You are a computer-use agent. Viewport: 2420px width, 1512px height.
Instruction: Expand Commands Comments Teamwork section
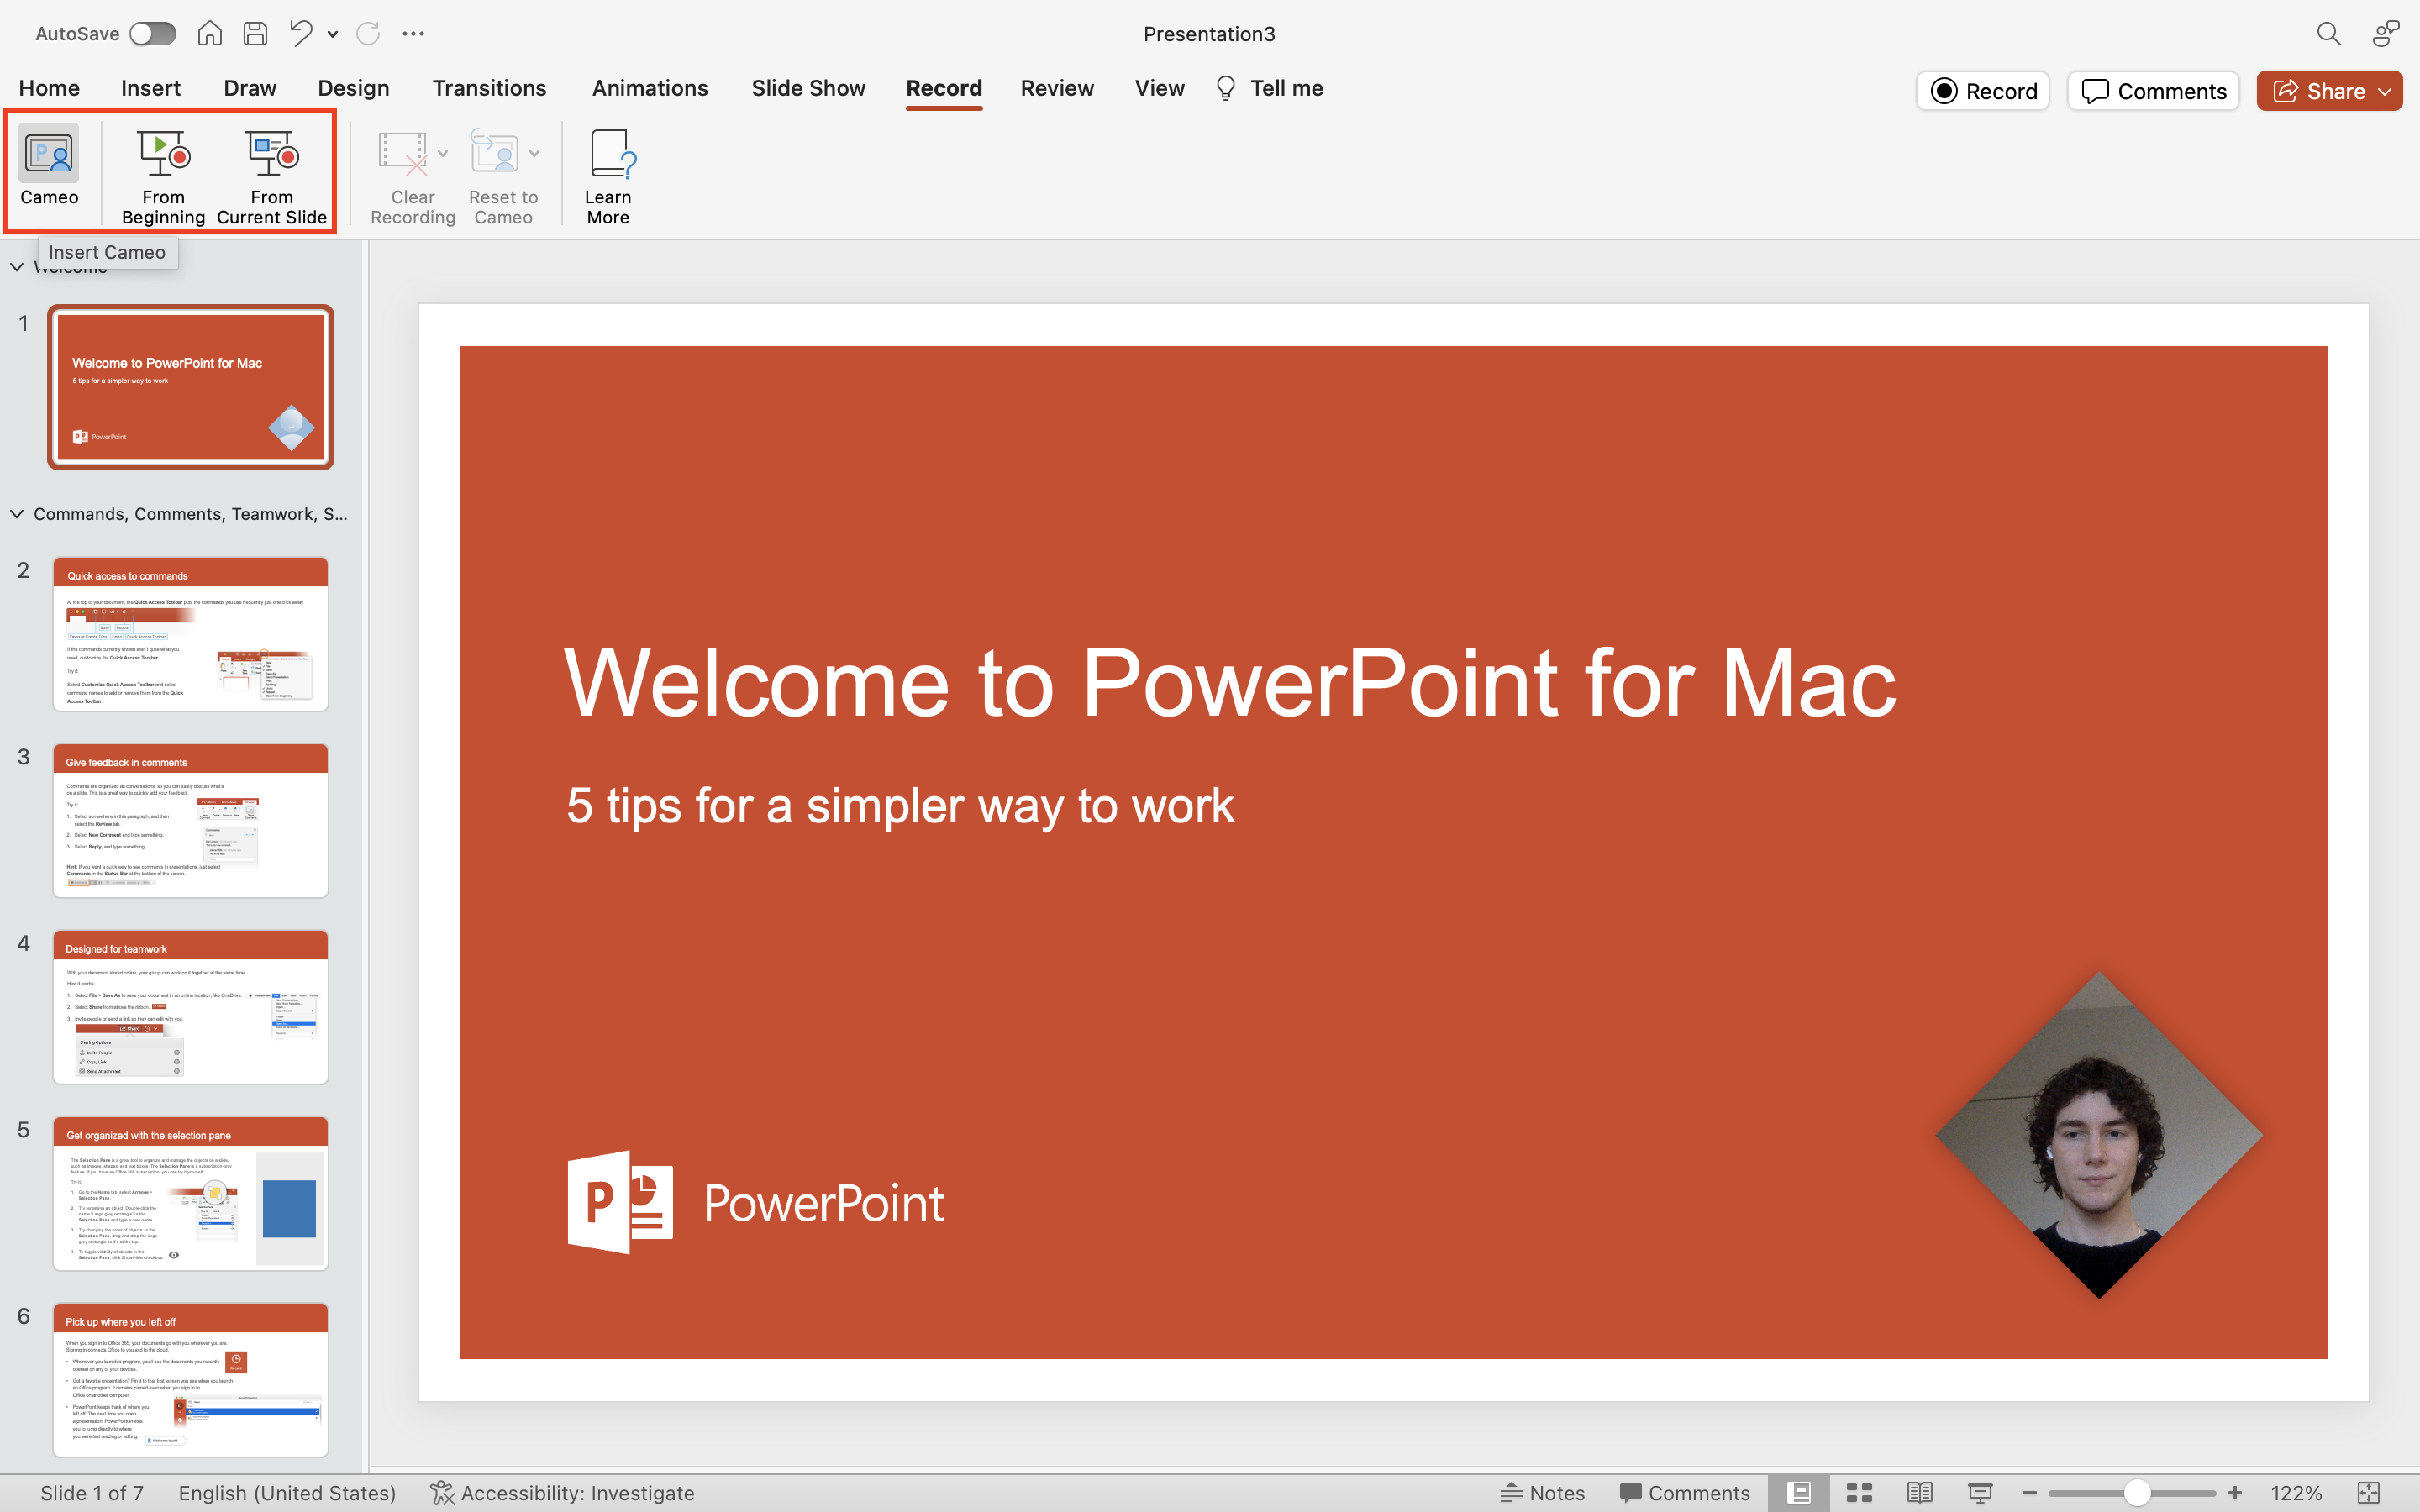point(18,512)
